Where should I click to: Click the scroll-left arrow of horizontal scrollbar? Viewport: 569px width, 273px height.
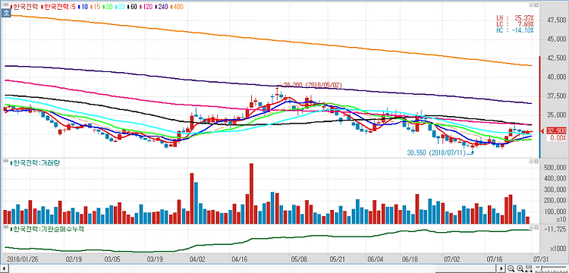pos(5,268)
